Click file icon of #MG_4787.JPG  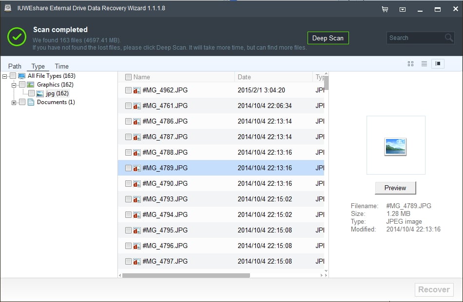(137, 137)
